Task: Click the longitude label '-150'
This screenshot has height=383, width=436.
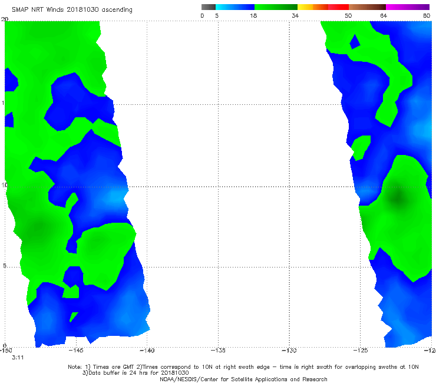Action: click(6, 351)
